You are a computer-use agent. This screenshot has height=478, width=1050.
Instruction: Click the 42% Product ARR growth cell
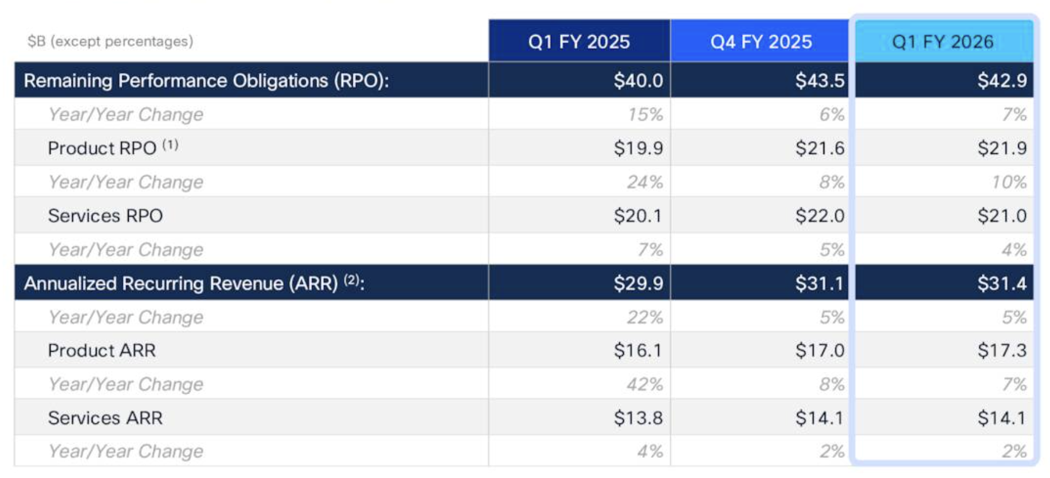tap(644, 384)
